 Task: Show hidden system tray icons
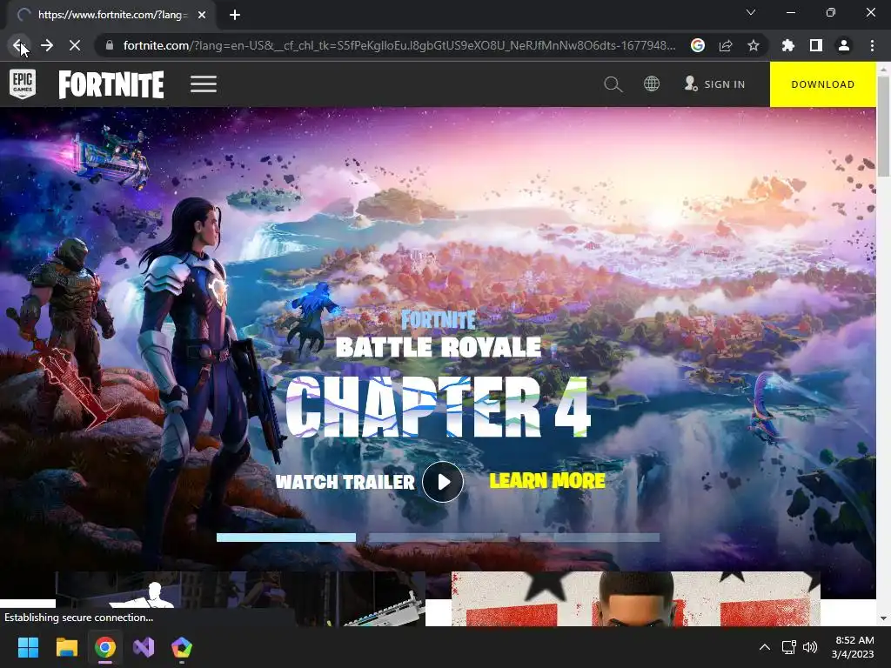pos(765,647)
